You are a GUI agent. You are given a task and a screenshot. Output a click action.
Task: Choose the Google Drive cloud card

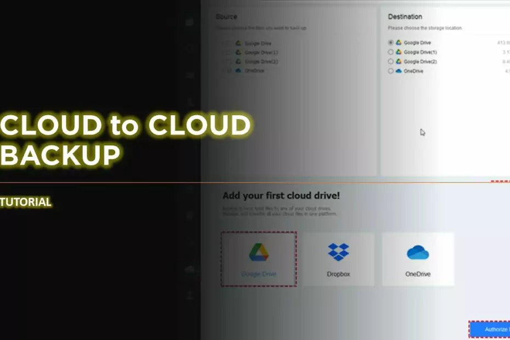point(259,259)
